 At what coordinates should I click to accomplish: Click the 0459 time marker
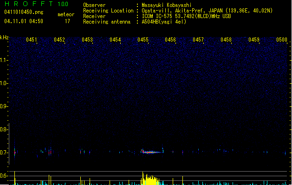click(x=254, y=40)
